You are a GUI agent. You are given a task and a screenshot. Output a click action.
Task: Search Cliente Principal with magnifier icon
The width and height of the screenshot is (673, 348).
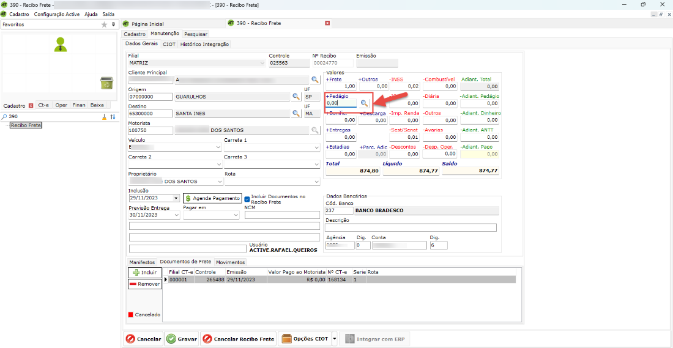pyautogui.click(x=315, y=80)
